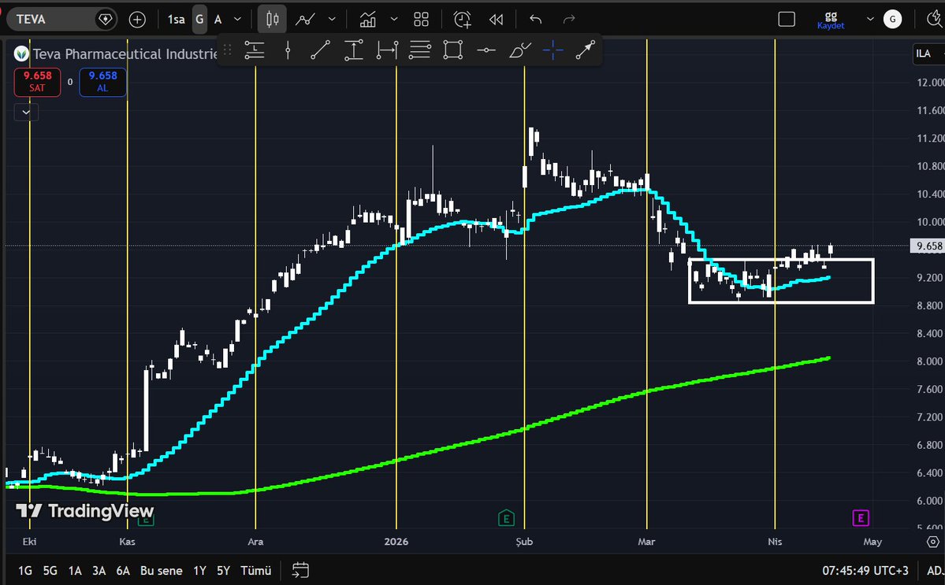Click the Teva Pharmaceutical Industries title
The height and width of the screenshot is (585, 945).
125,54
